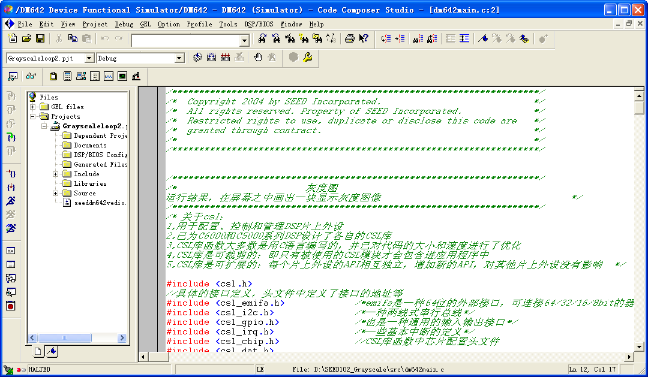Click the Compile File icon

pyautogui.click(x=197, y=57)
